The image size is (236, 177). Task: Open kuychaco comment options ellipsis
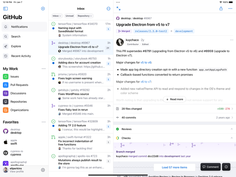232,40
